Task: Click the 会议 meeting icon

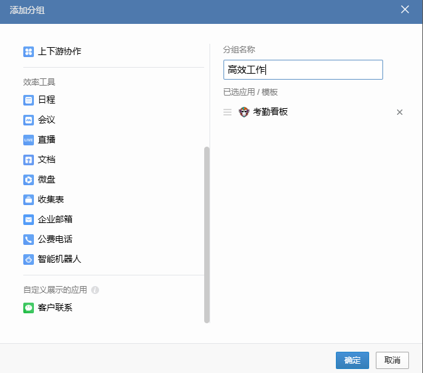Action: (x=29, y=120)
